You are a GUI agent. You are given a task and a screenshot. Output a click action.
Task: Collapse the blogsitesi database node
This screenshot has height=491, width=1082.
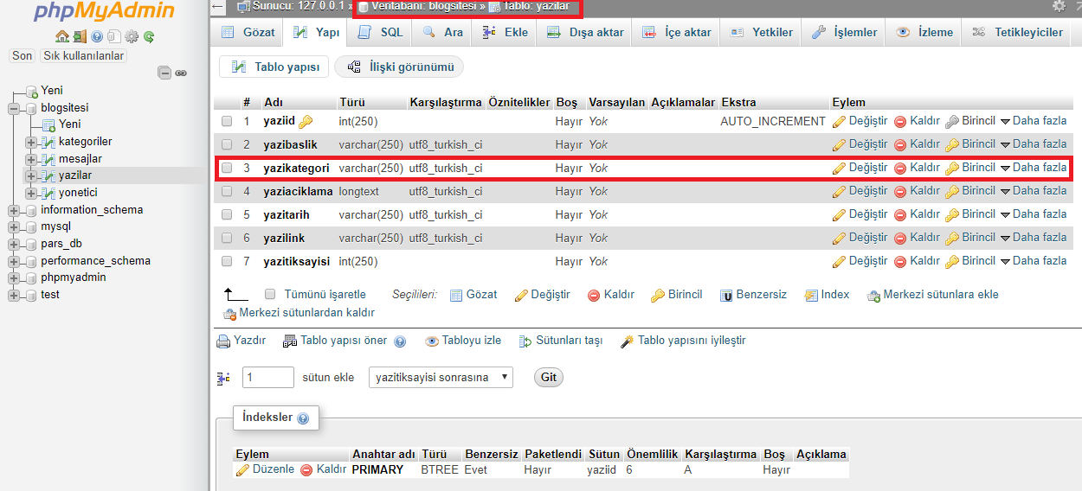(x=13, y=108)
